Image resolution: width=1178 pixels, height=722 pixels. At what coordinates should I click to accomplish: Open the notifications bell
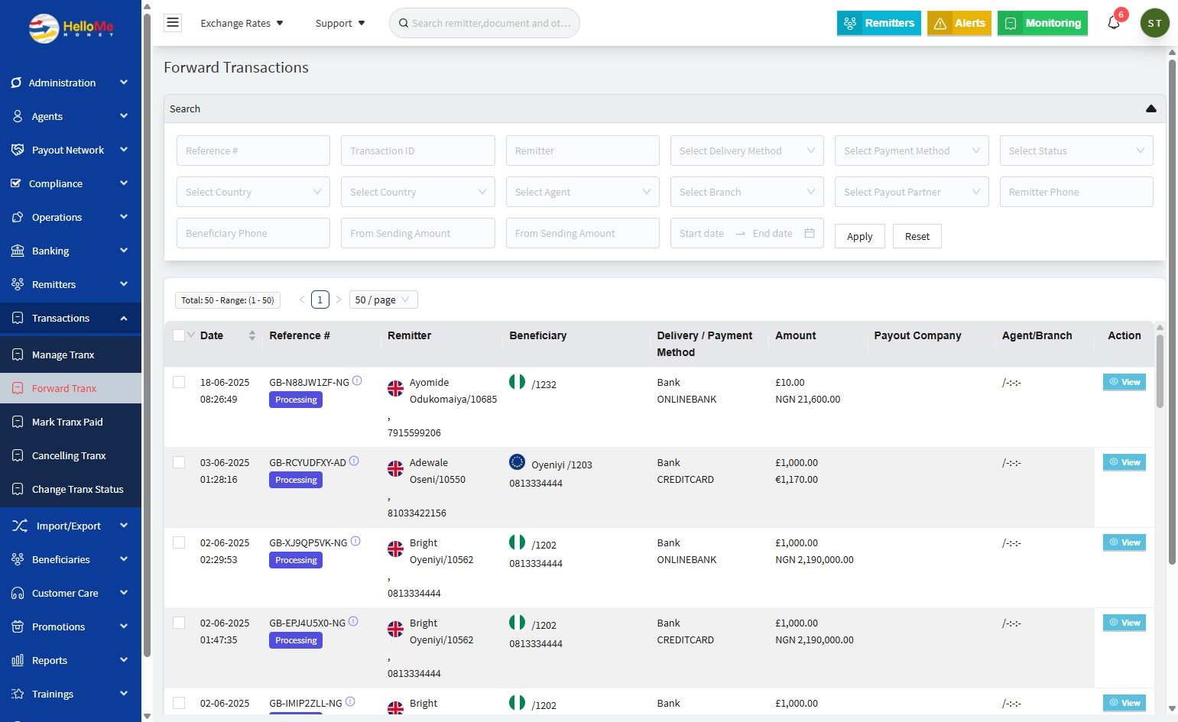pos(1114,23)
